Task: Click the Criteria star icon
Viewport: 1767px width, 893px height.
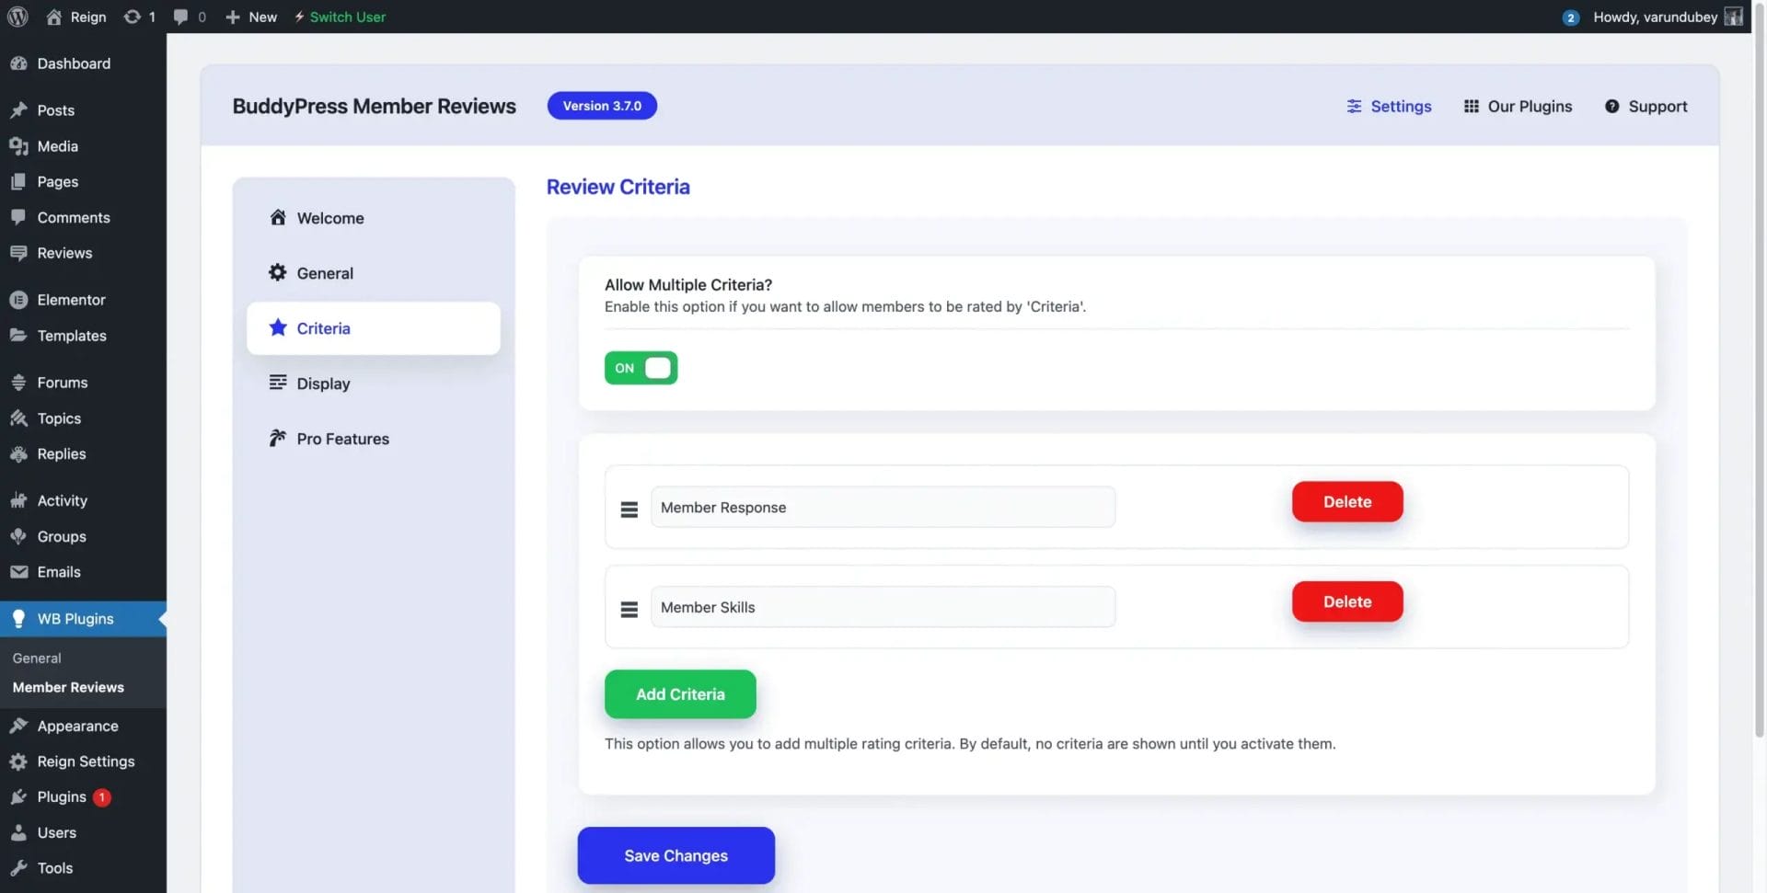Action: (x=278, y=327)
